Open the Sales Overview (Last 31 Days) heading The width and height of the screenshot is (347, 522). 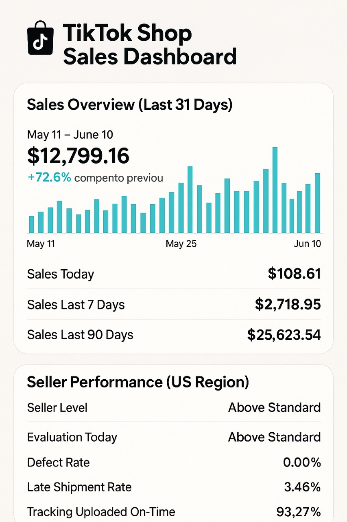(x=130, y=104)
